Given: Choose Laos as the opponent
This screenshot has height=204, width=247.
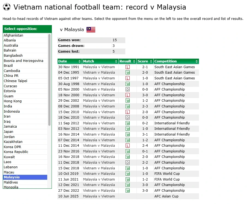Looking at the screenshot, I should [x=25, y=162].
